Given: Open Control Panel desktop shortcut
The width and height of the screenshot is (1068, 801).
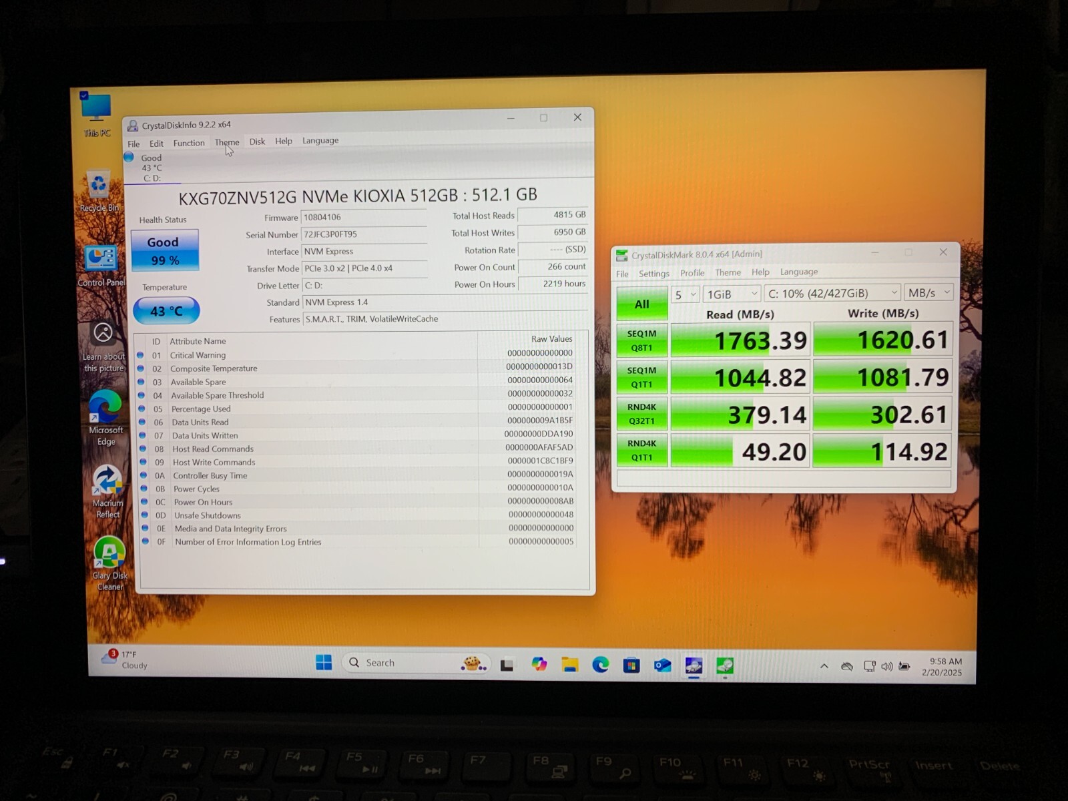Looking at the screenshot, I should 101,266.
